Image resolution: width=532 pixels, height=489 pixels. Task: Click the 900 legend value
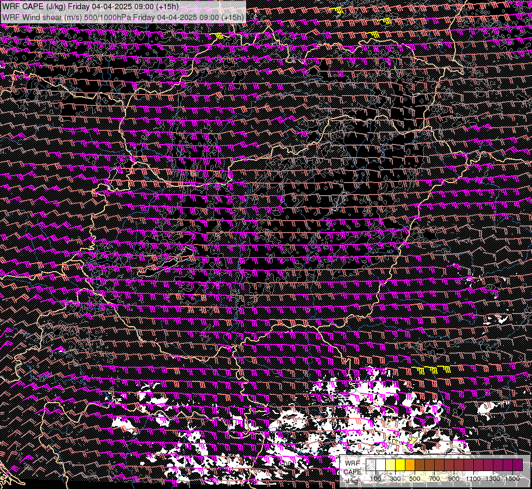(454, 479)
